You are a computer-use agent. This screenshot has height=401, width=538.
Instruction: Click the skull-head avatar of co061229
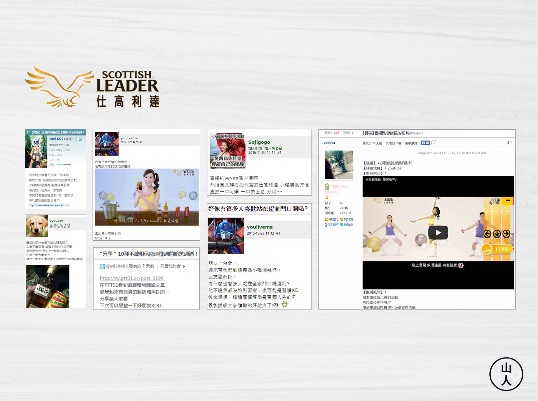36,152
